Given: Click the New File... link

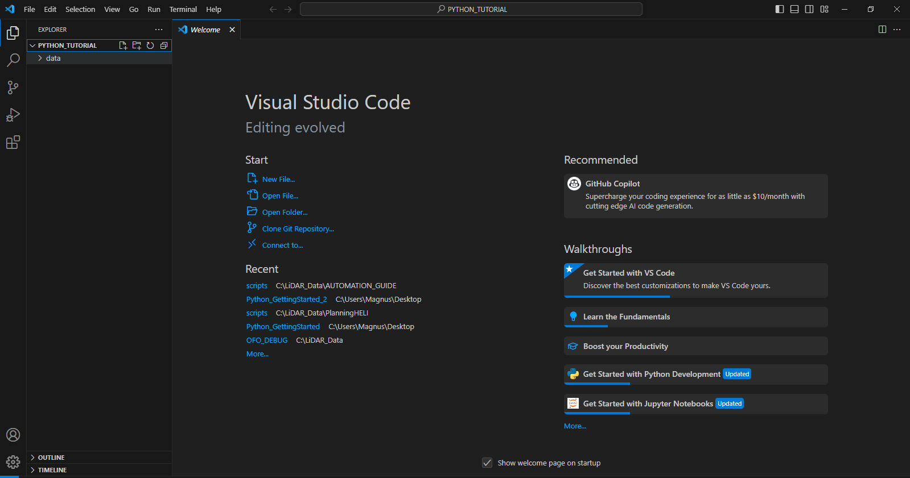Looking at the screenshot, I should (x=278, y=179).
